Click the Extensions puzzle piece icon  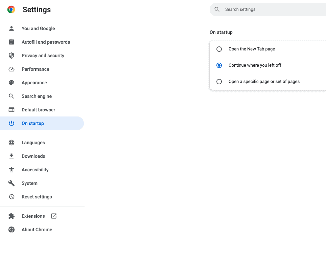click(x=11, y=216)
